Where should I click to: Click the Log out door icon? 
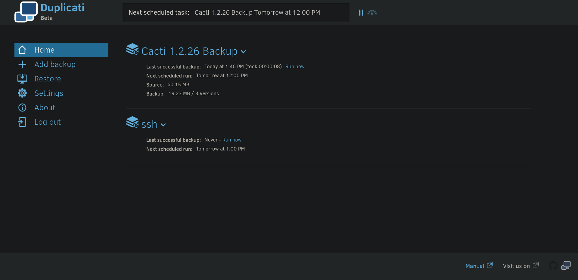(x=22, y=122)
